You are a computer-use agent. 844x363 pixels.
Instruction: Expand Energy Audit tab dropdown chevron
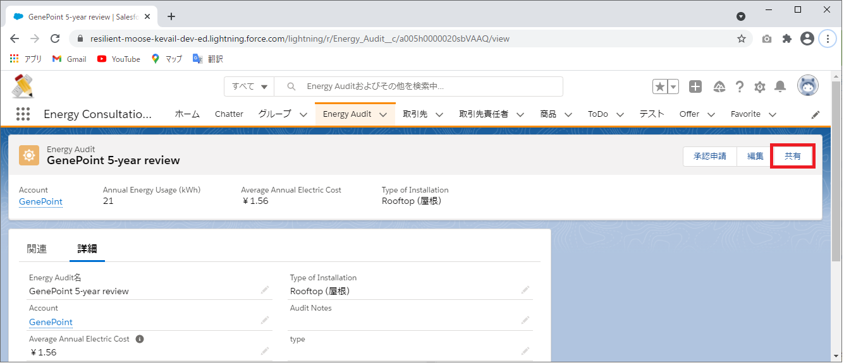[383, 115]
